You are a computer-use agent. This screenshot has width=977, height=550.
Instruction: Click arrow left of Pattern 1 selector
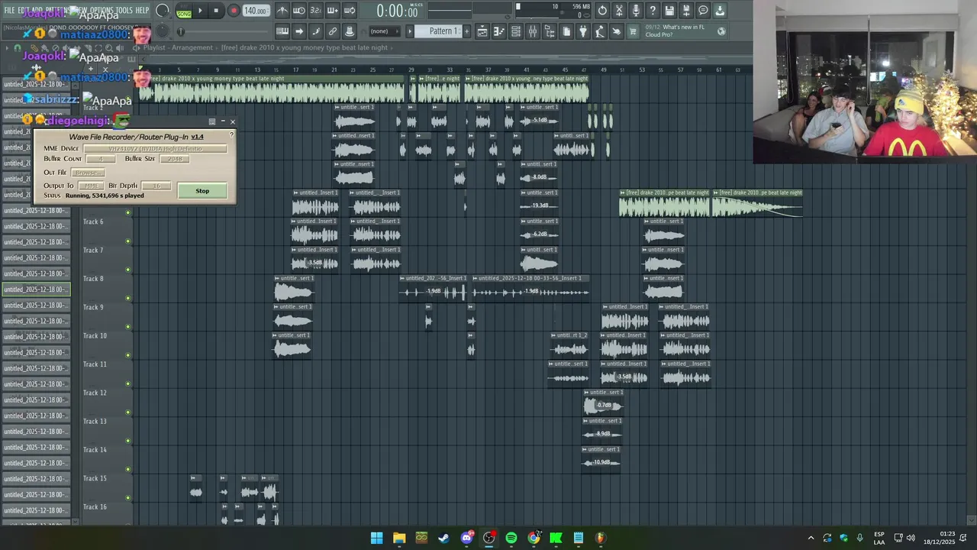pos(410,31)
